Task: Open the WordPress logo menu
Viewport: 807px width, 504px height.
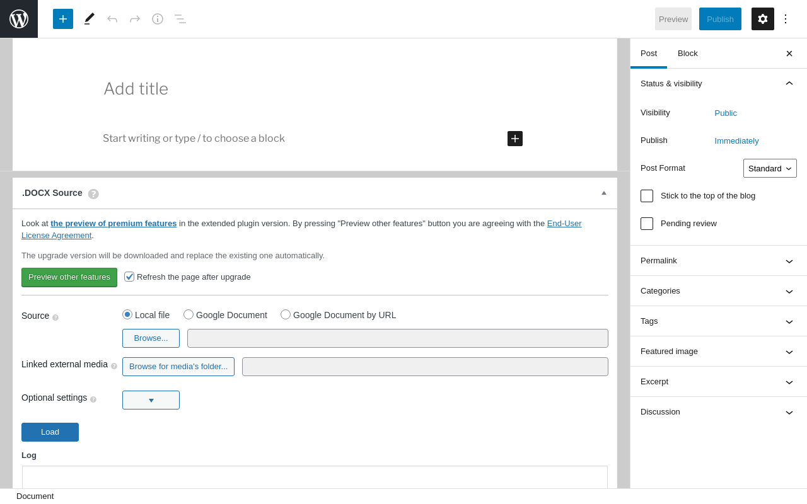Action: [x=19, y=19]
